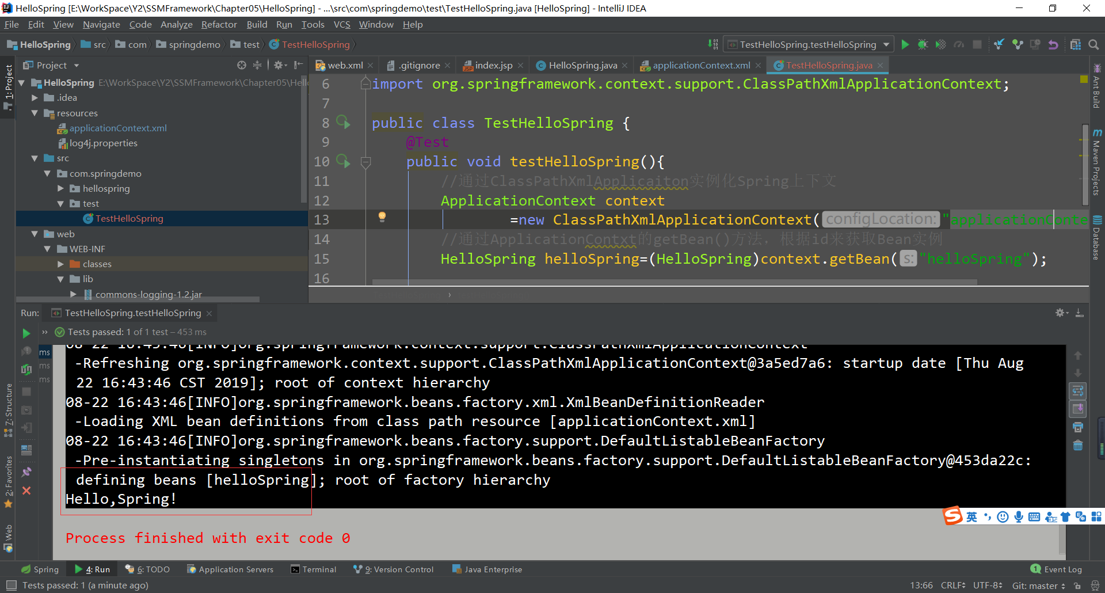Open Project view selector dropdown
Viewport: 1105px width, 593px height.
[51, 65]
